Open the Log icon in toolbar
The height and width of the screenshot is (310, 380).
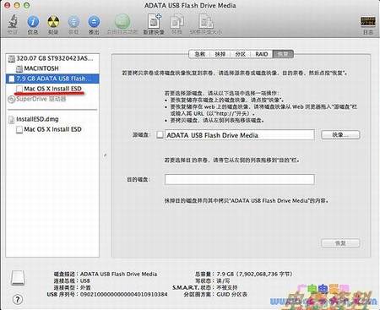(x=368, y=22)
